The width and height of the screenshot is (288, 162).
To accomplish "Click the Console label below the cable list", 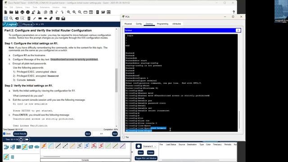I will click(x=85, y=160).
